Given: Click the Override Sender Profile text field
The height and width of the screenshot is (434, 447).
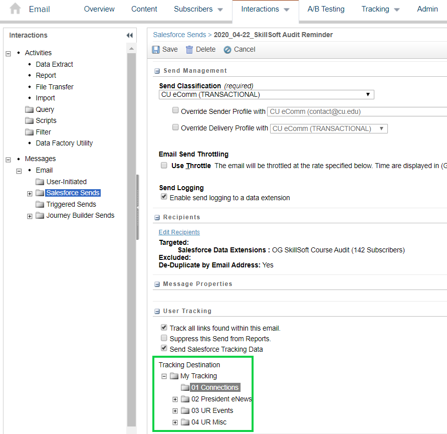Looking at the screenshot, I should 357,111.
